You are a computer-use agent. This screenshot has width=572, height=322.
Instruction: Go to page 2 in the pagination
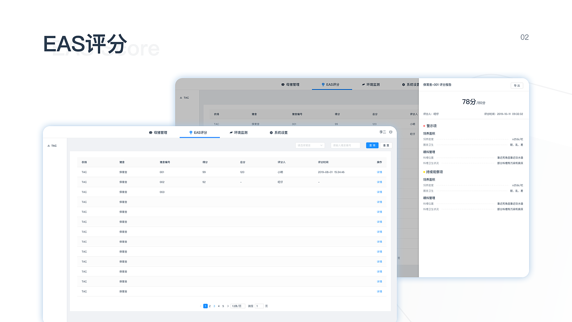[210, 306]
